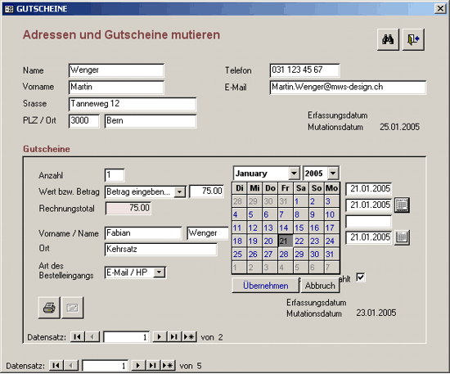
Task: Open calendar picker beside second 21.01.2005 field
Action: click(x=402, y=205)
